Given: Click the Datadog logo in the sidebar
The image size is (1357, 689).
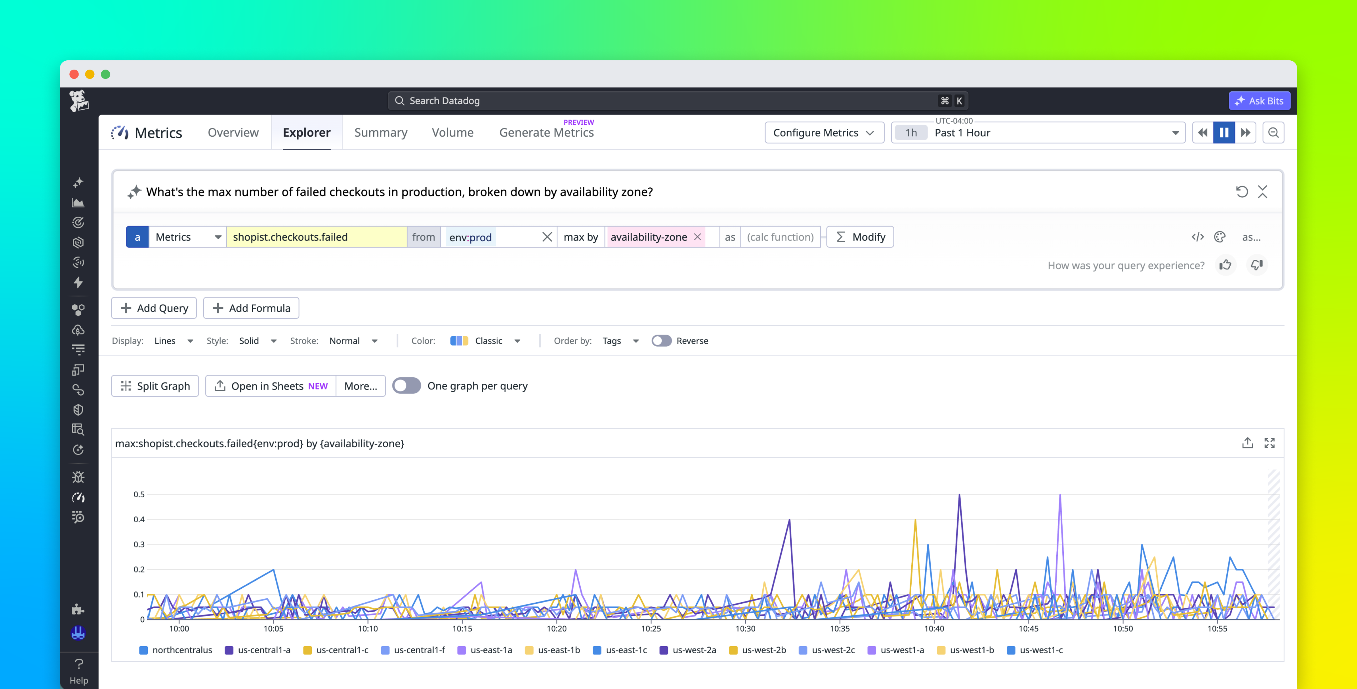Looking at the screenshot, I should 79,101.
